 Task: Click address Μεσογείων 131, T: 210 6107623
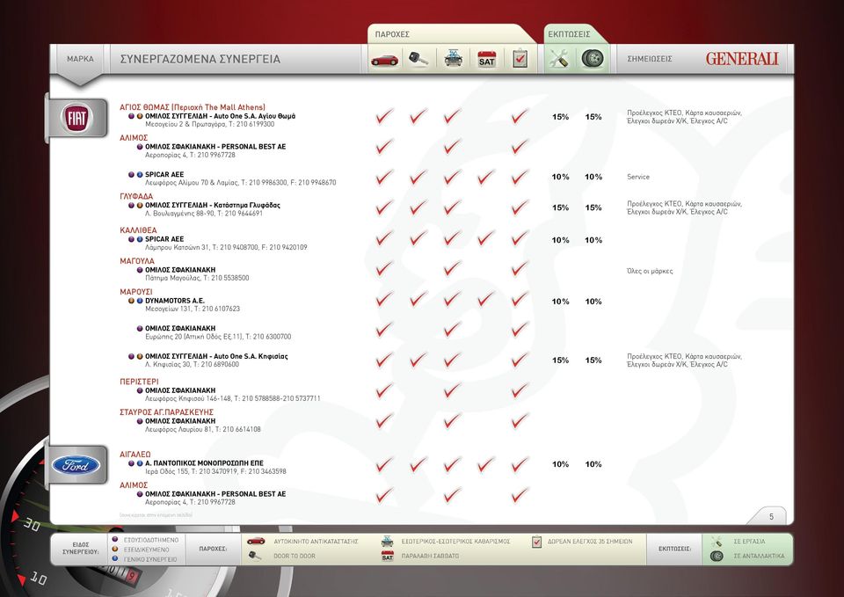pos(193,309)
